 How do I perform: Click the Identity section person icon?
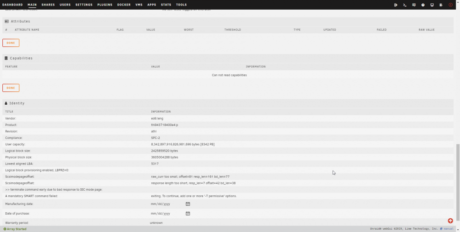pyautogui.click(x=6, y=103)
